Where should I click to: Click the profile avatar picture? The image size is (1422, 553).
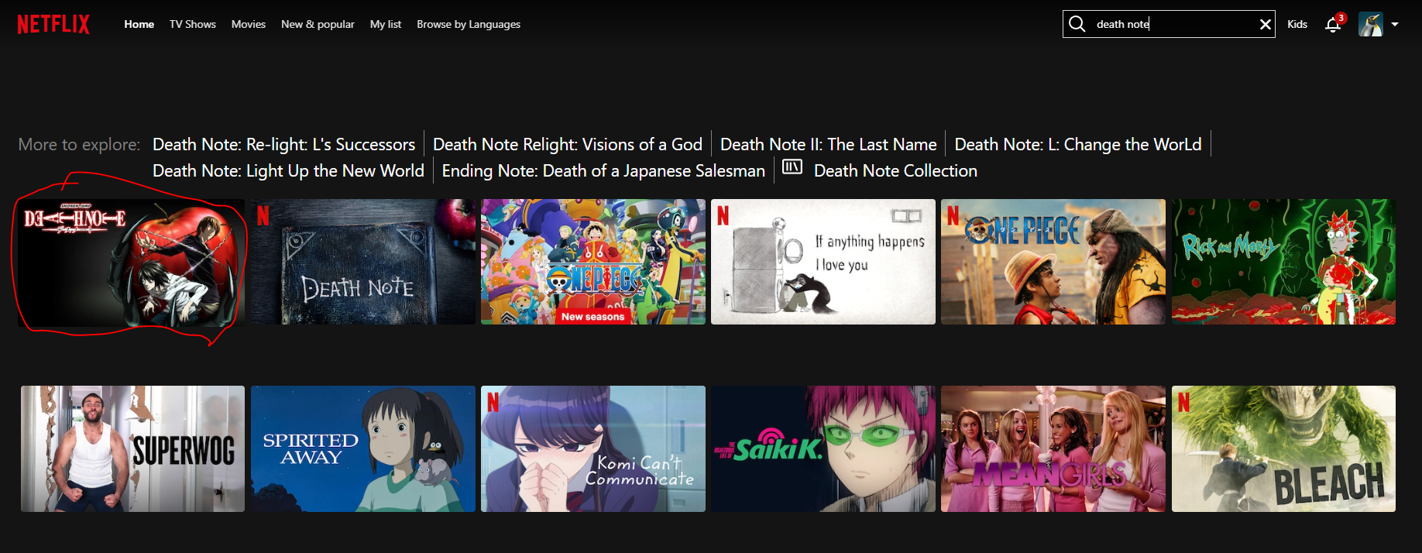[1370, 24]
